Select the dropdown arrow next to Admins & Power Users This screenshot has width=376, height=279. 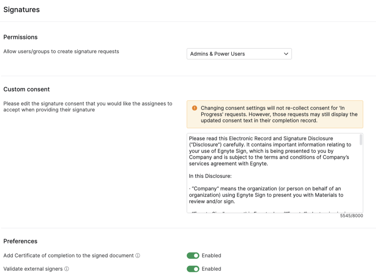[285, 53]
